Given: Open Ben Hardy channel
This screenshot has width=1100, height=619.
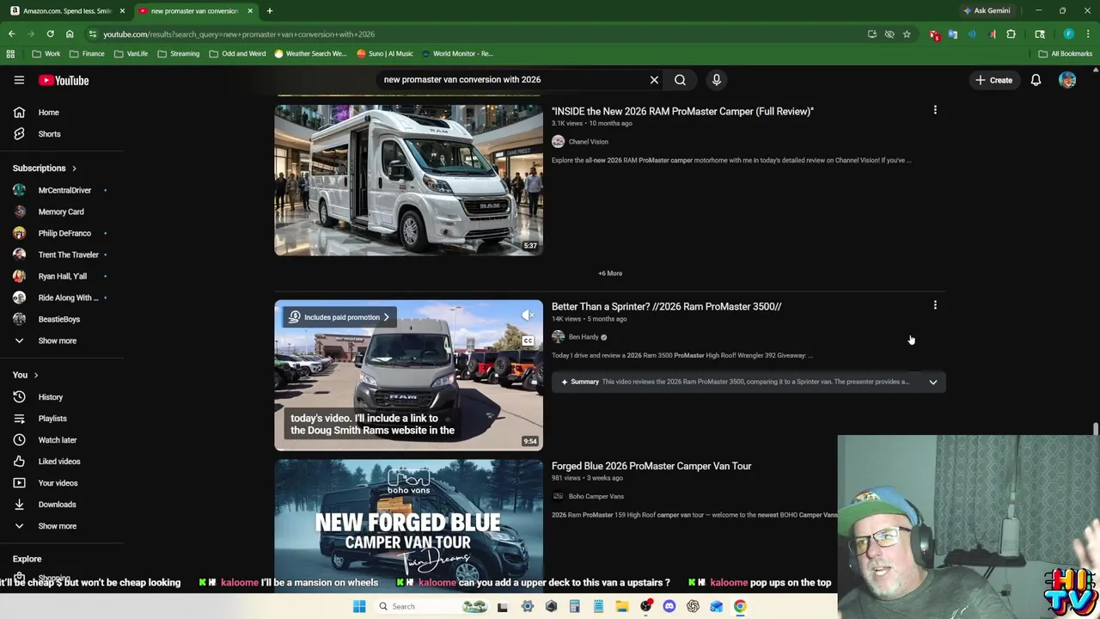Looking at the screenshot, I should pos(584,337).
